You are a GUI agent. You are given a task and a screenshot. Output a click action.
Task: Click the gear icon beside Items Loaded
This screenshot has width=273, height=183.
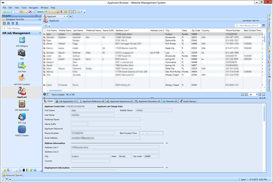pyautogui.click(x=45, y=94)
